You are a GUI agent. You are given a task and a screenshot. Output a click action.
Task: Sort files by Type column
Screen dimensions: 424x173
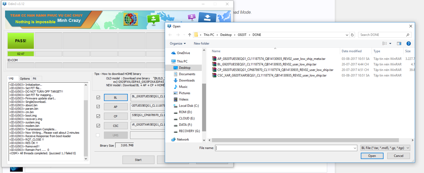tap(387, 51)
